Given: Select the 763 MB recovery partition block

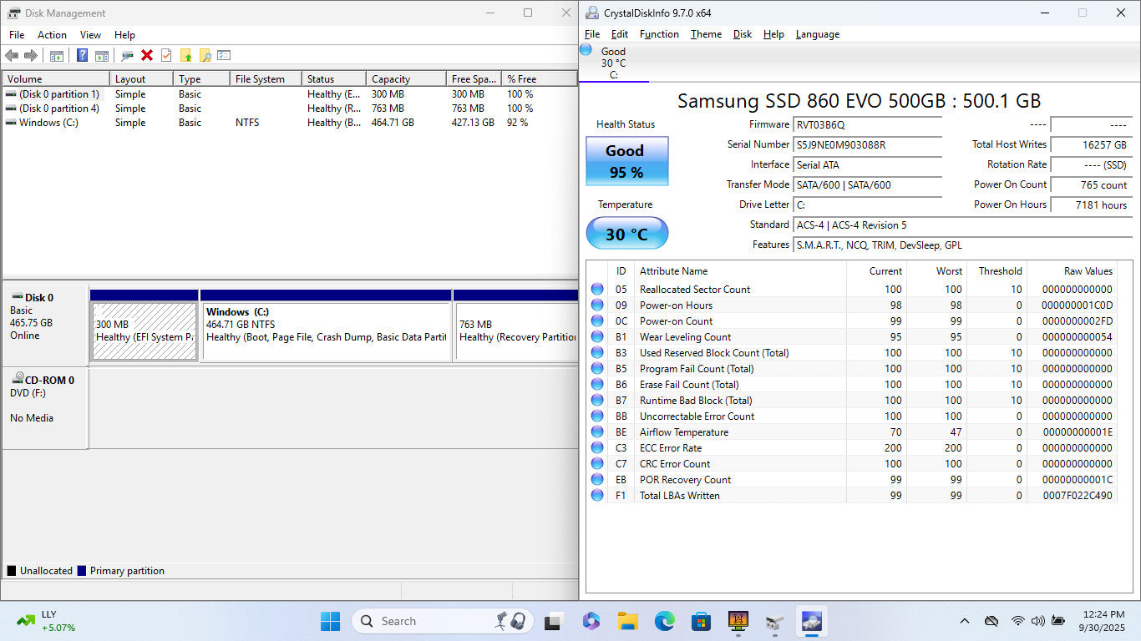Looking at the screenshot, I should pyautogui.click(x=516, y=331).
